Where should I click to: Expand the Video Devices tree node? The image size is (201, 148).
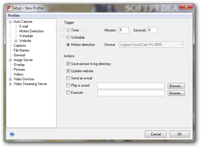click(10, 79)
